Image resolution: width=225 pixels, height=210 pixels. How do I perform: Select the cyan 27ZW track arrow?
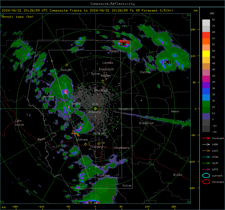pyautogui.click(x=206, y=157)
